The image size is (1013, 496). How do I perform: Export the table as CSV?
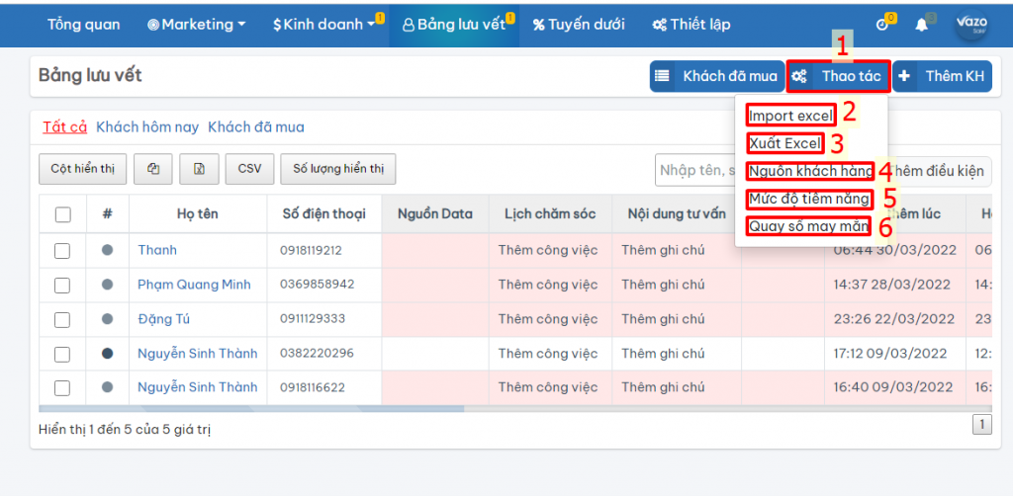coord(250,169)
